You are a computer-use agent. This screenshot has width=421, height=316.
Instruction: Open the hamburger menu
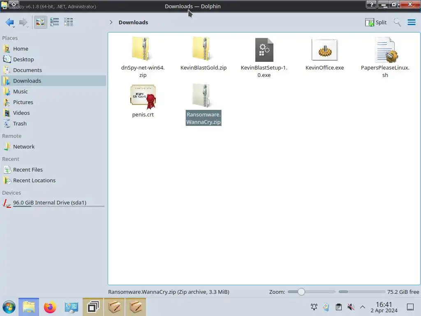coord(411,22)
